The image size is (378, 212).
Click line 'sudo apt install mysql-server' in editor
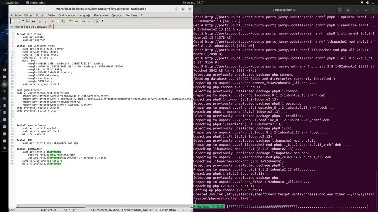pos(43,49)
